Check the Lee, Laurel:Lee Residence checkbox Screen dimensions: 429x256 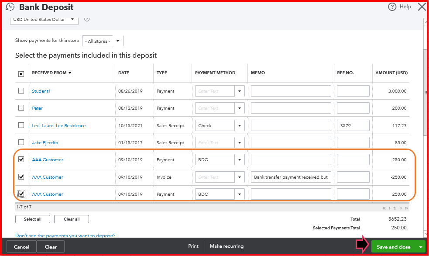pyautogui.click(x=21, y=125)
